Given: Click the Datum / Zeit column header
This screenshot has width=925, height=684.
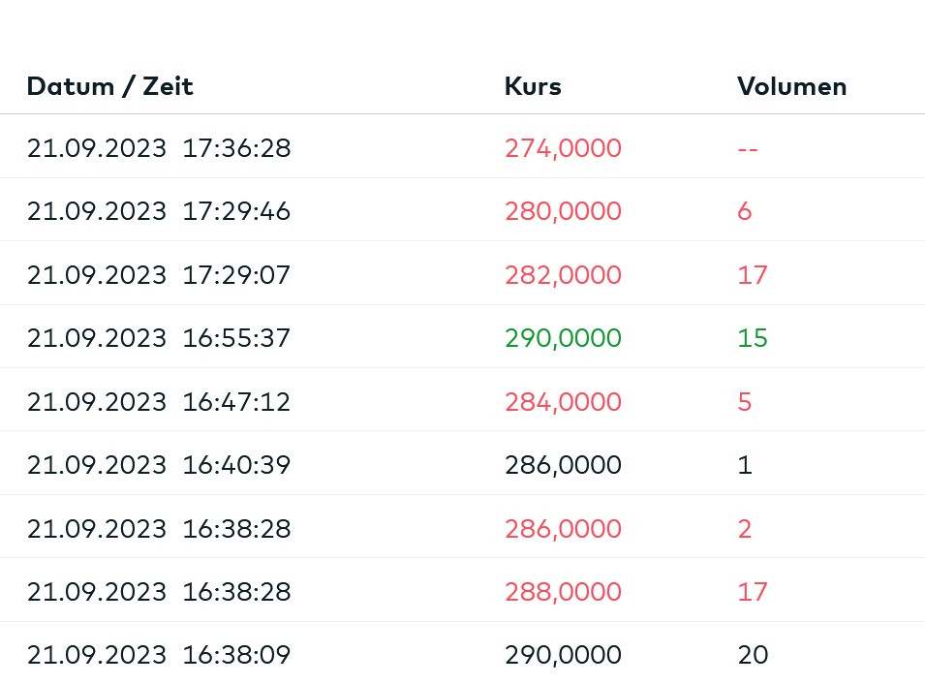Looking at the screenshot, I should (109, 86).
